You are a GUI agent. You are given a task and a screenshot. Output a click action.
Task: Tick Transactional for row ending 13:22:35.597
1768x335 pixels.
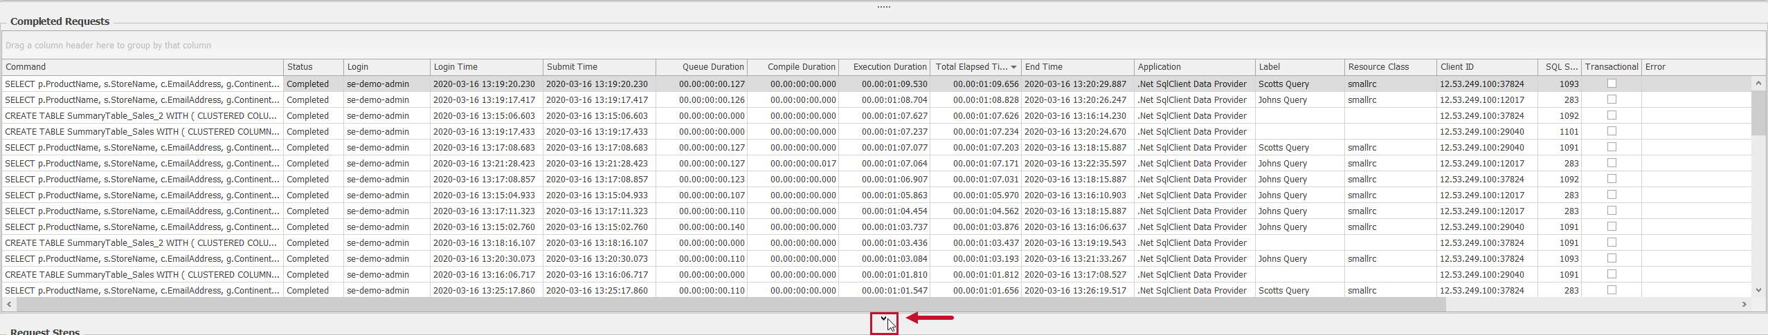click(x=1612, y=163)
